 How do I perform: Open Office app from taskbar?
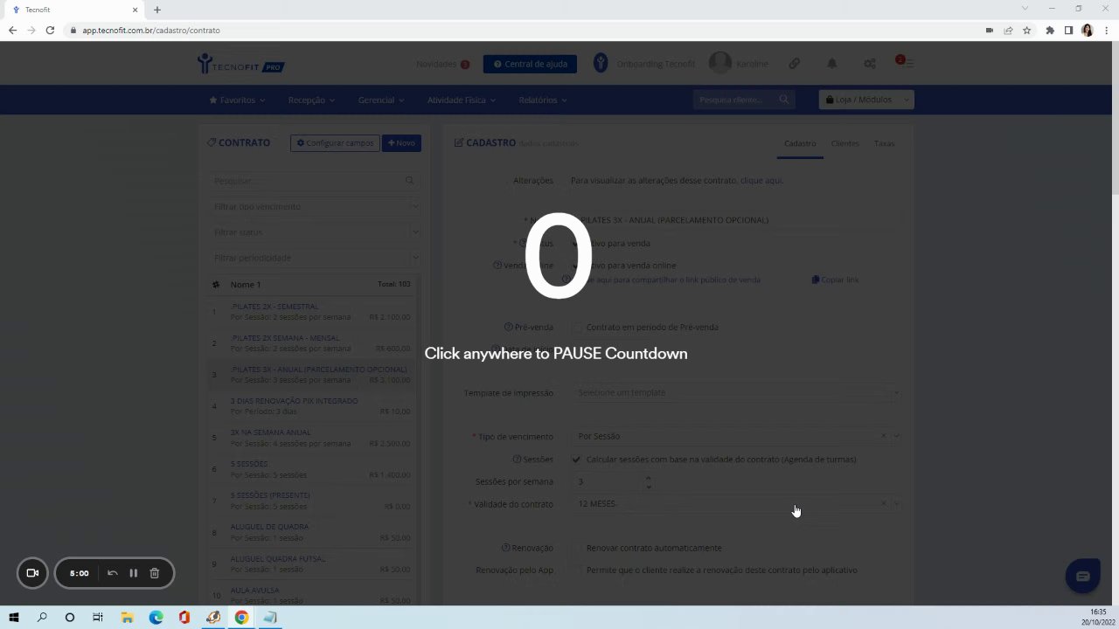click(184, 618)
